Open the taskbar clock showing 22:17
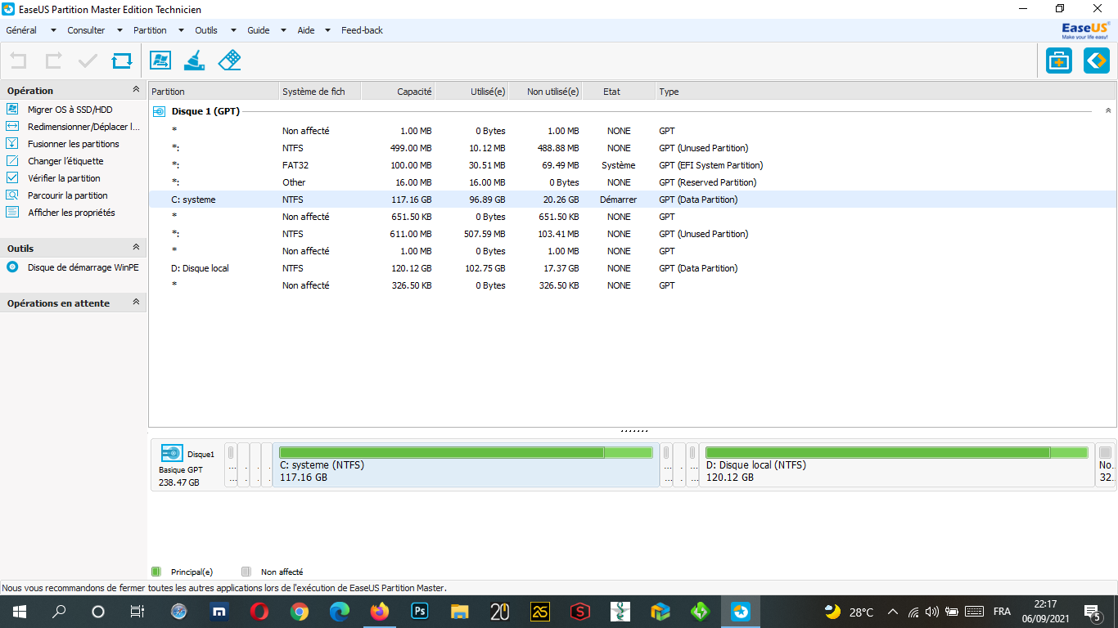This screenshot has height=628, width=1118. [x=1045, y=612]
